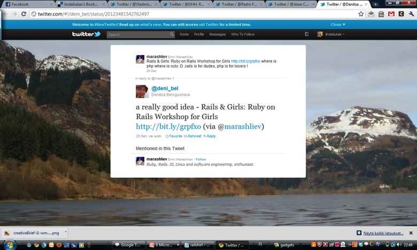Close the NewTwitter welcome banner
417x250 pixels.
pos(338,25)
